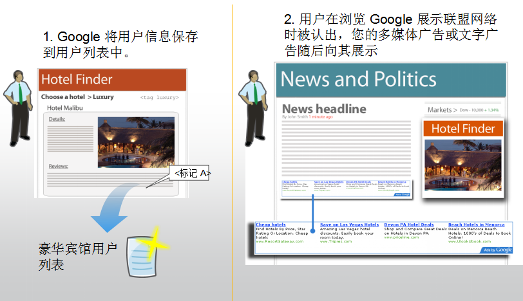Click the 'By John Smith' byline
The image size is (523, 301).
tap(295, 117)
